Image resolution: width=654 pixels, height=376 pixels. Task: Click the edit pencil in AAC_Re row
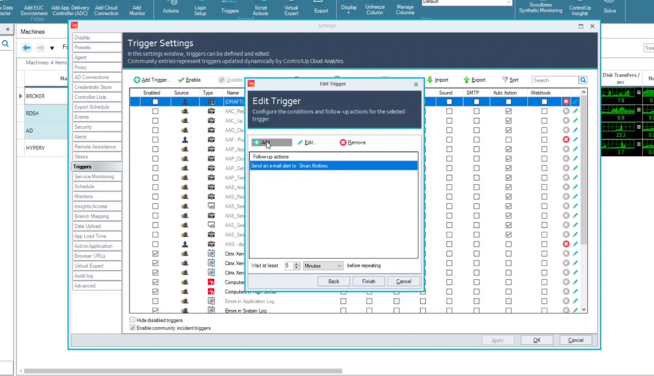[x=575, y=111]
